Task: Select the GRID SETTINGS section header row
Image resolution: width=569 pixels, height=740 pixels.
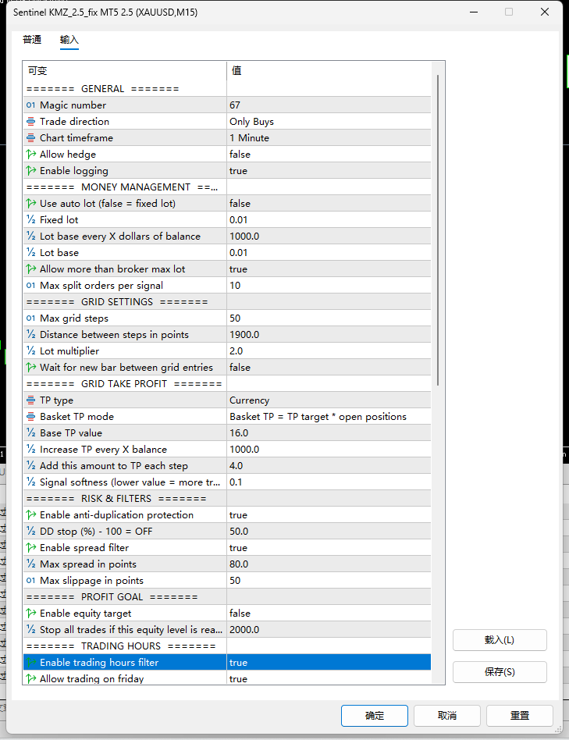Action: coord(227,302)
